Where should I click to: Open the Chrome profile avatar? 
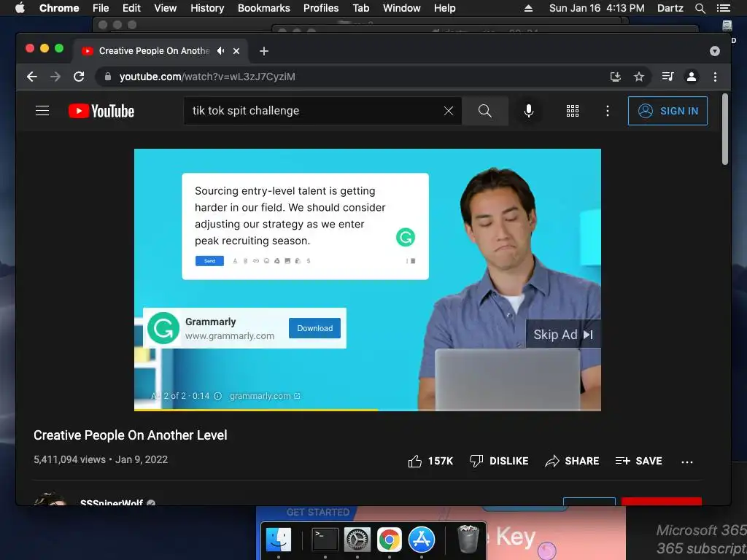pyautogui.click(x=692, y=77)
